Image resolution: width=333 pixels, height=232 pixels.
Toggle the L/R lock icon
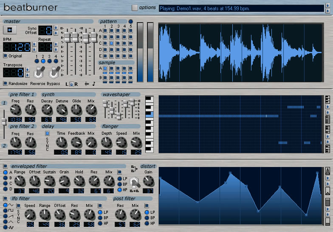[x=71, y=84]
